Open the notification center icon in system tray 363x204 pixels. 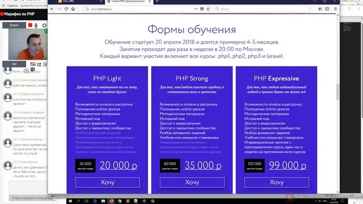[x=343, y=201]
